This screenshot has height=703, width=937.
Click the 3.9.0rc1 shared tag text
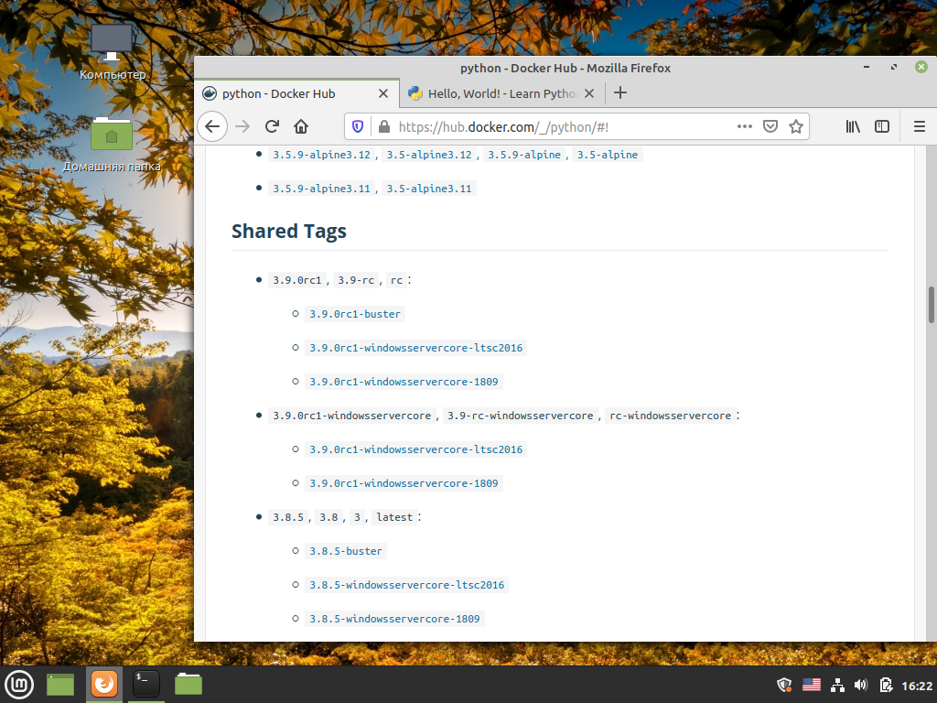click(297, 280)
